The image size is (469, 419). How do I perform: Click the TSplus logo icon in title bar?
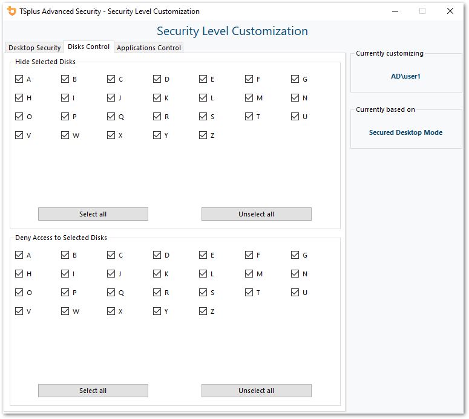click(11, 11)
